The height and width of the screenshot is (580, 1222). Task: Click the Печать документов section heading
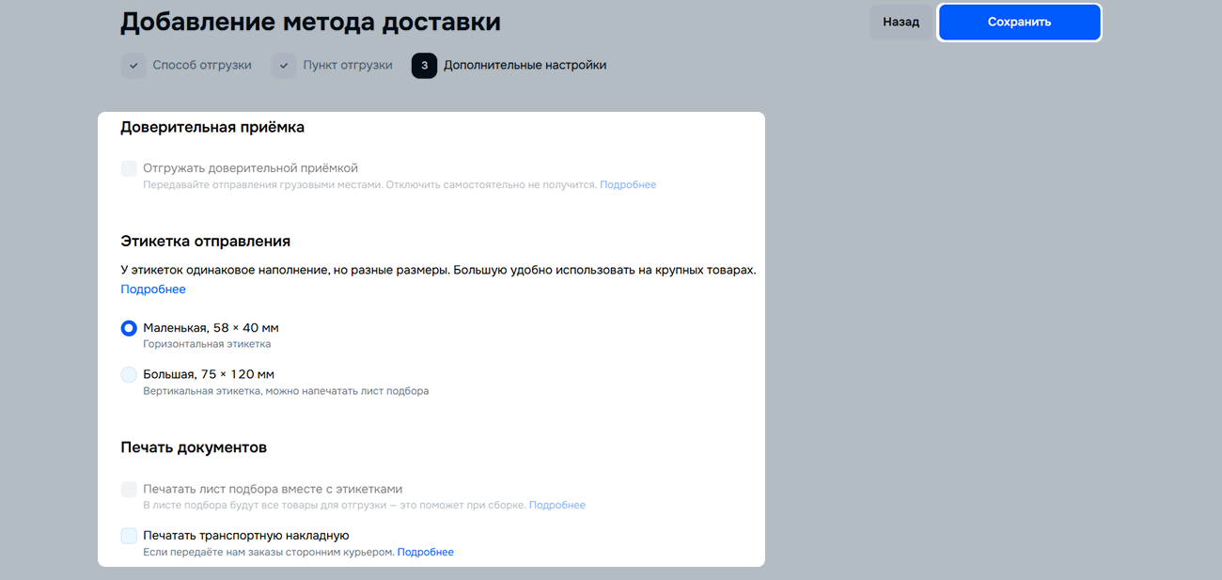click(x=194, y=447)
